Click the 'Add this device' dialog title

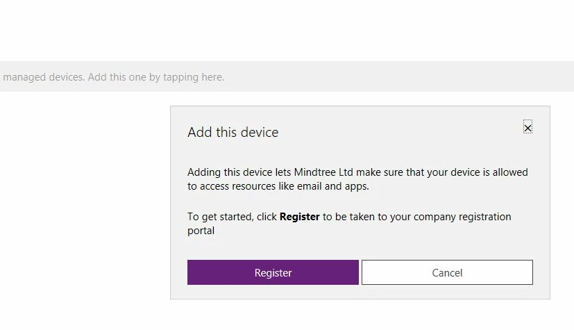tap(233, 132)
